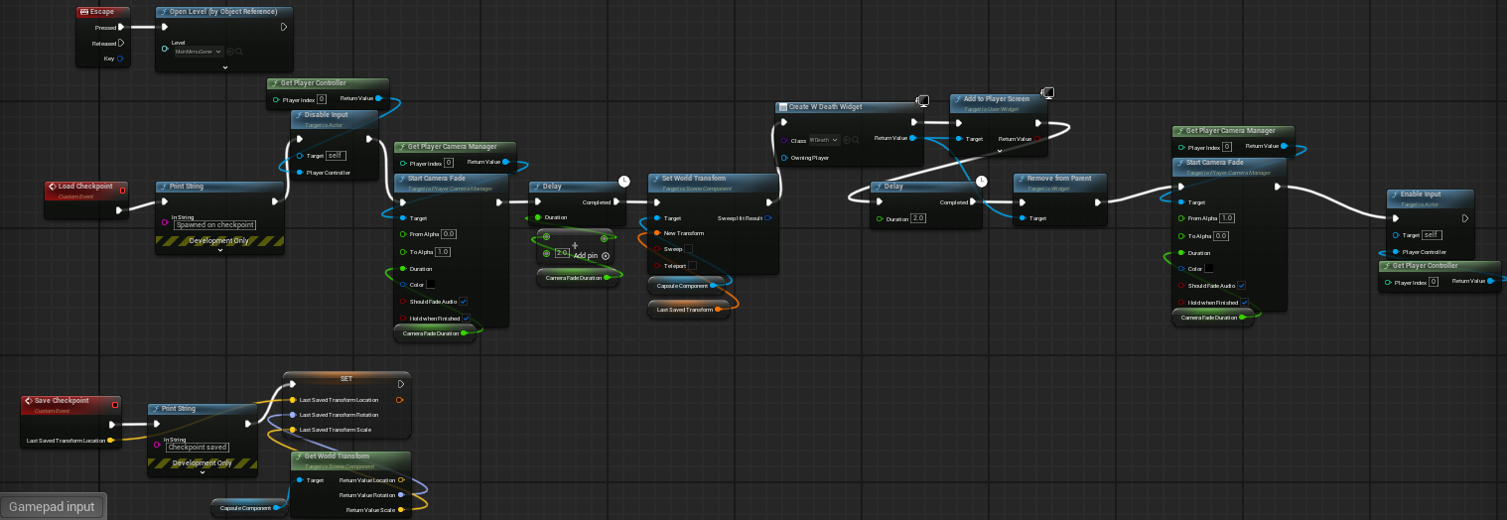Viewport: 1507px width, 520px height.
Task: Click the monitor icon on Add to Player Screen
Action: pos(1047,93)
